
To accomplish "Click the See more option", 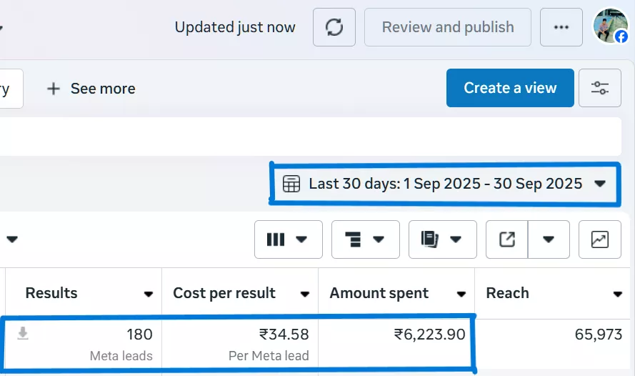I will point(91,89).
